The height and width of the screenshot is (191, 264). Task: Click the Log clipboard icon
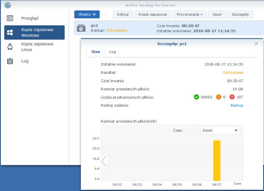(10, 61)
